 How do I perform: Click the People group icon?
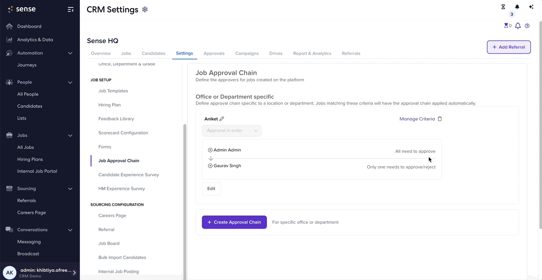pyautogui.click(x=9, y=82)
